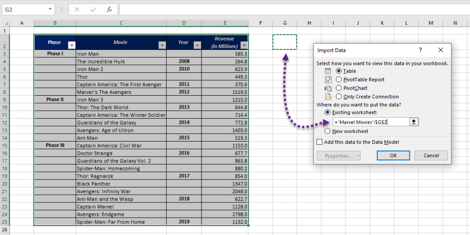Click the Phase II cell
Screen dimensions: 470x235
coord(55,99)
